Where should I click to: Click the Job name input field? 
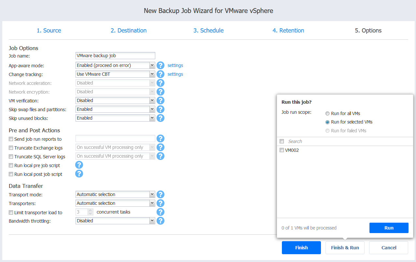(115, 56)
